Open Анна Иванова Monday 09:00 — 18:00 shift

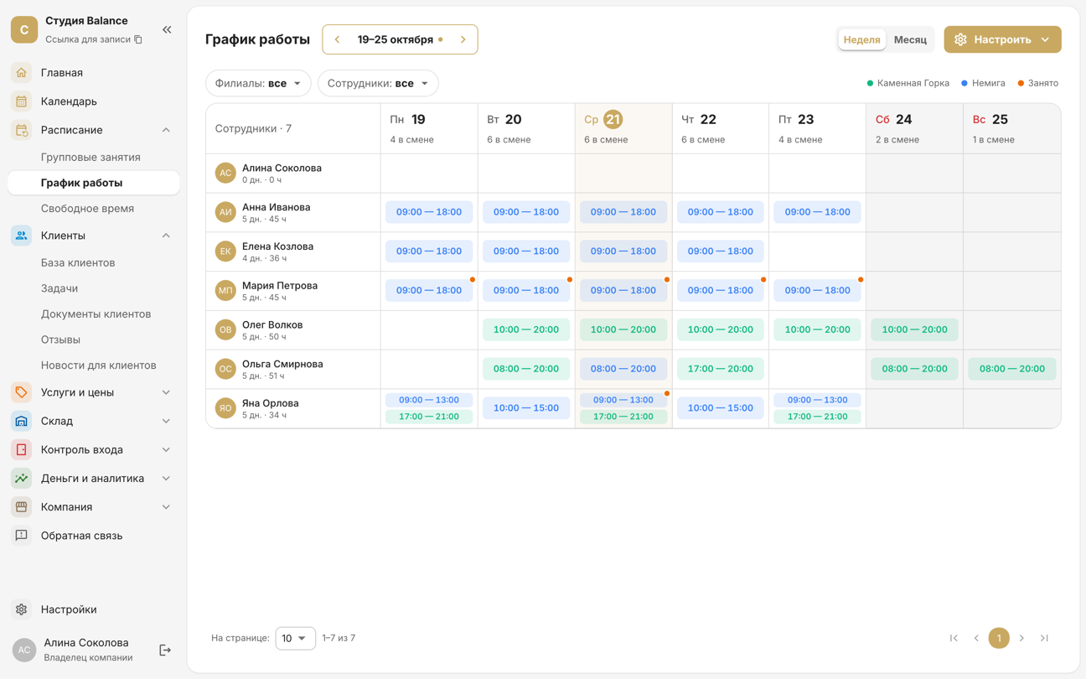point(429,212)
